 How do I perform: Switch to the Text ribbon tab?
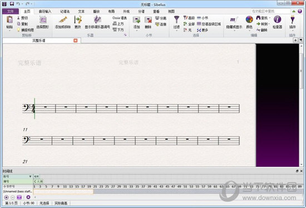click(81, 11)
